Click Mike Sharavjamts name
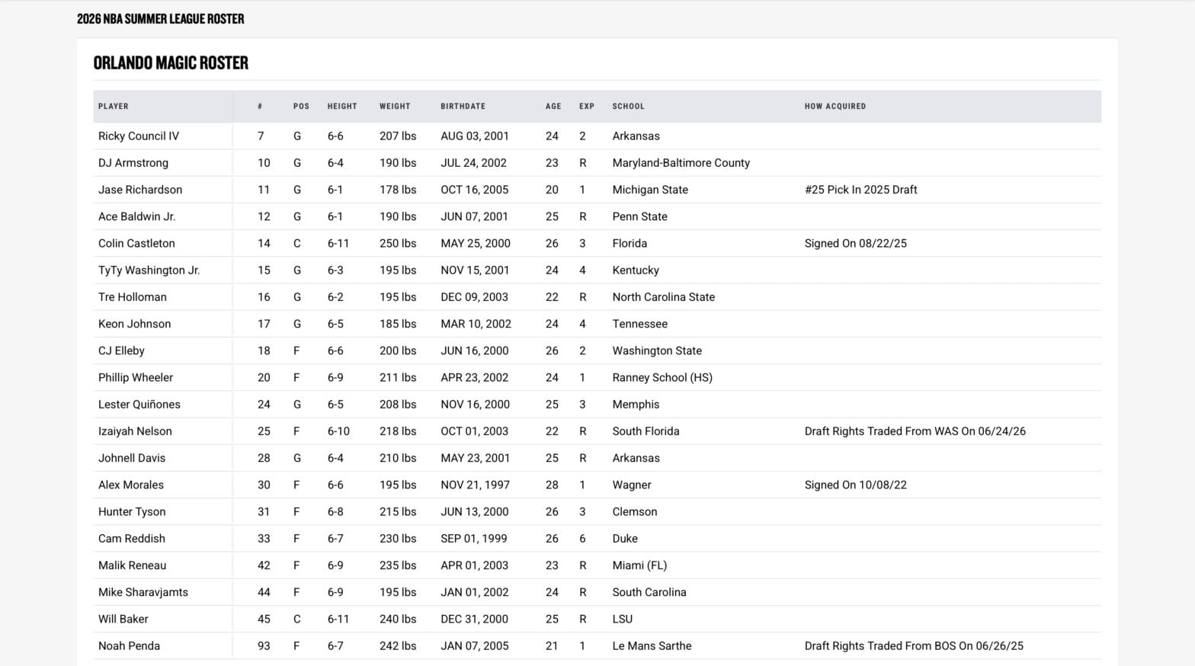 pyautogui.click(x=143, y=592)
